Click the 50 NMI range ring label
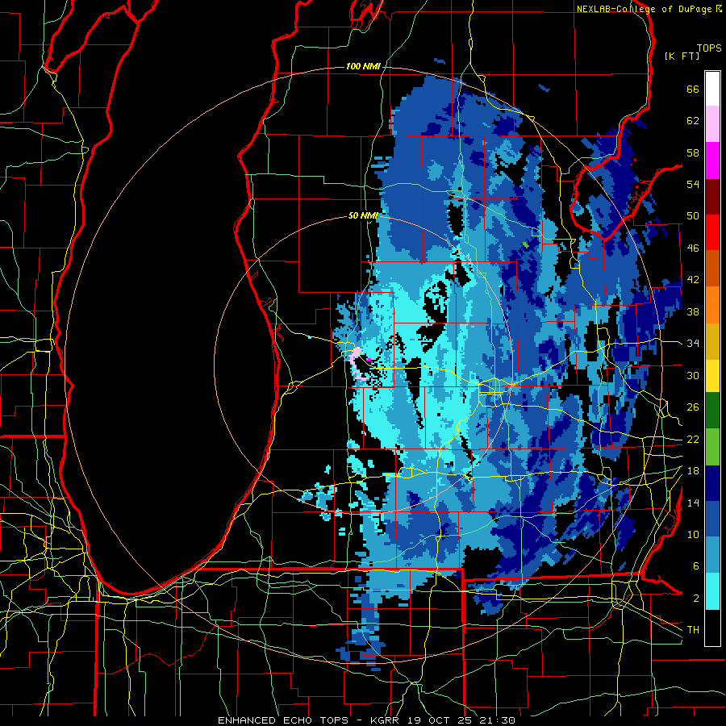The height and width of the screenshot is (726, 726). (363, 215)
